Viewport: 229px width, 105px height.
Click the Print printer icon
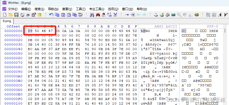28,15
